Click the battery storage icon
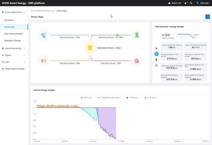 coord(43,61)
